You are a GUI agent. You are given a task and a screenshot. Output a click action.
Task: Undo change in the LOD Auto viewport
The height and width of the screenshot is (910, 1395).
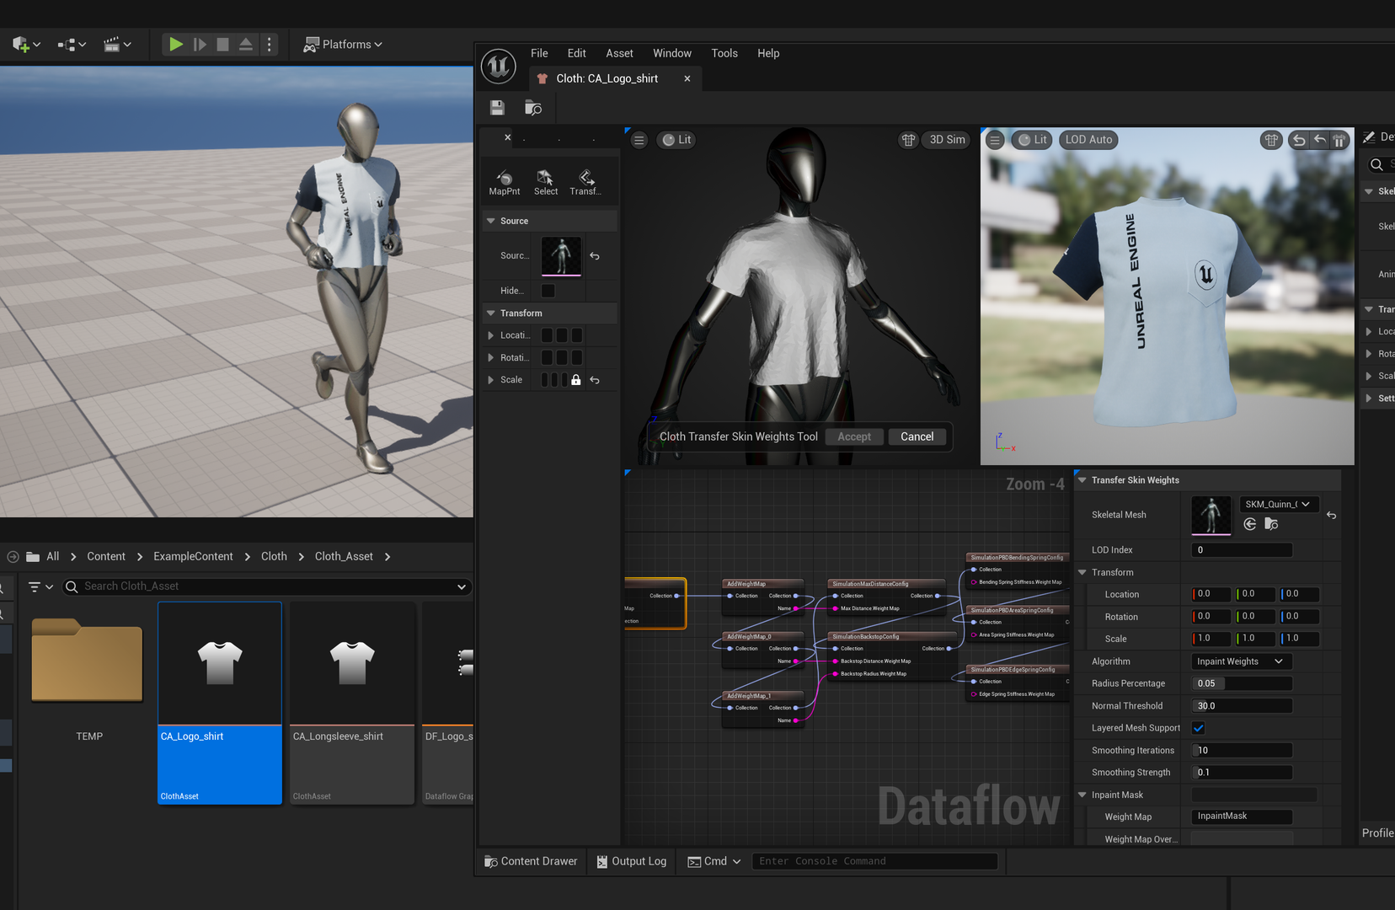[1298, 140]
